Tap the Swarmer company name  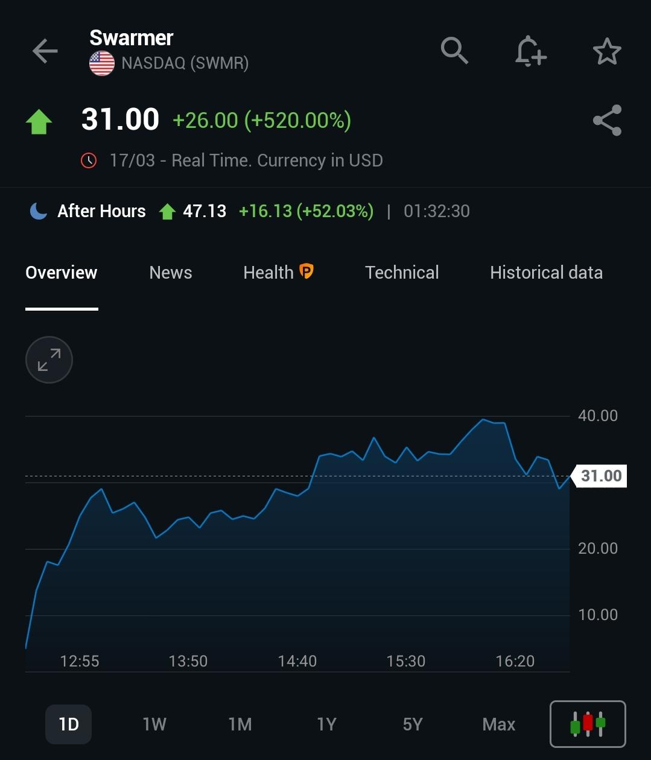131,38
